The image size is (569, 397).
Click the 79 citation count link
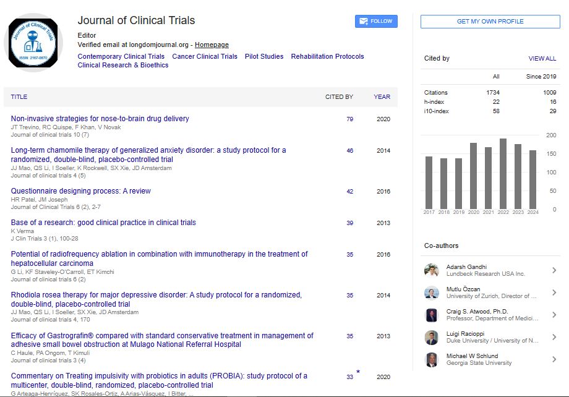pos(349,119)
